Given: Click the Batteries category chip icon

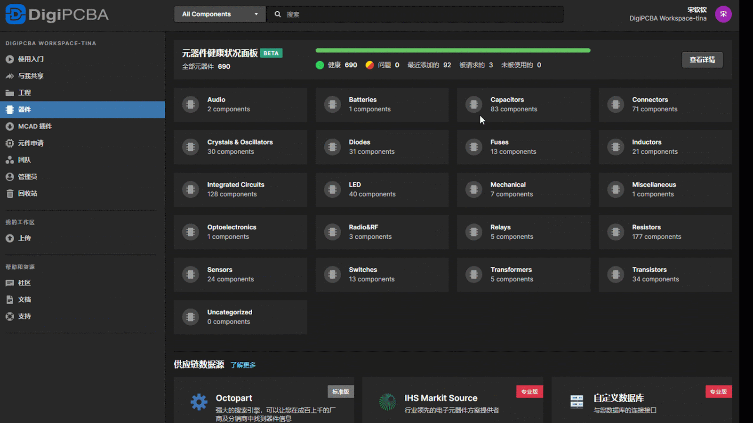Looking at the screenshot, I should tap(332, 104).
